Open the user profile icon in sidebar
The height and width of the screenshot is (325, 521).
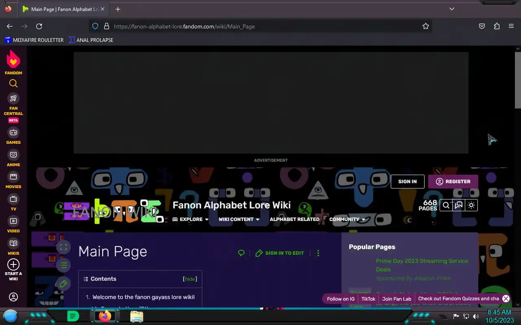coord(13,297)
